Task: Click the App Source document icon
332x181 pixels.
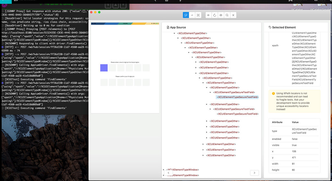Action: tap(168, 28)
